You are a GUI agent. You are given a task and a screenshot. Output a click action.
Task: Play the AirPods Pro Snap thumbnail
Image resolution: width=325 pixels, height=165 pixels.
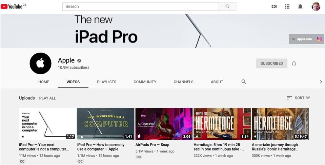[x=164, y=124]
